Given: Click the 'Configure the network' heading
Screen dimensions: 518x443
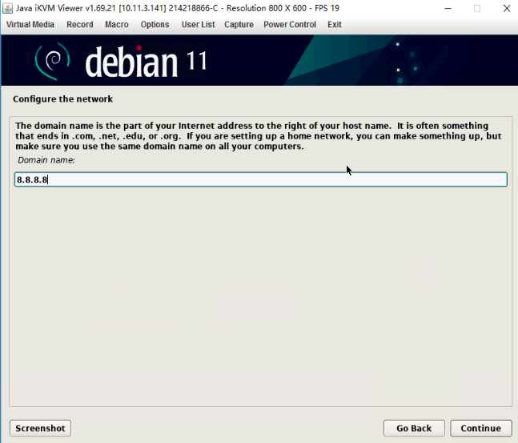Looking at the screenshot, I should [x=62, y=99].
